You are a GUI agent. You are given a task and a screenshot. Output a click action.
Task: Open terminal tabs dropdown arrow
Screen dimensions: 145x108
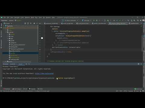point(29,64)
